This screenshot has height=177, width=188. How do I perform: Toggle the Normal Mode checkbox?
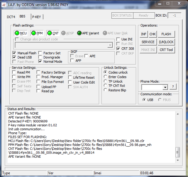click(40, 62)
